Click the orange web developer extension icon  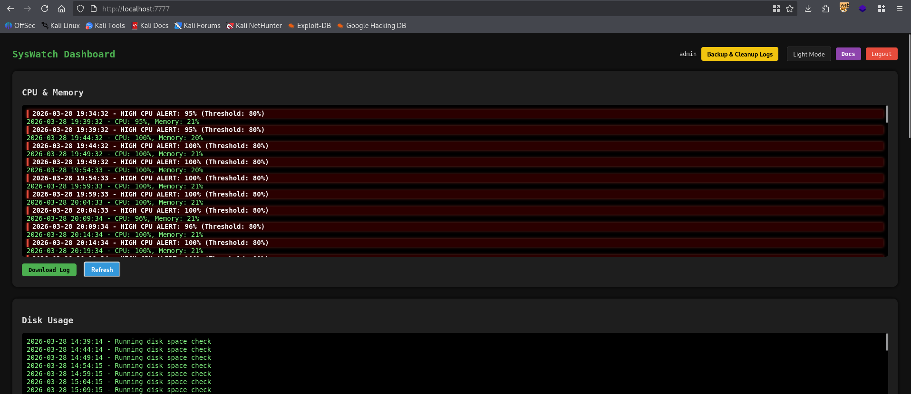(844, 8)
